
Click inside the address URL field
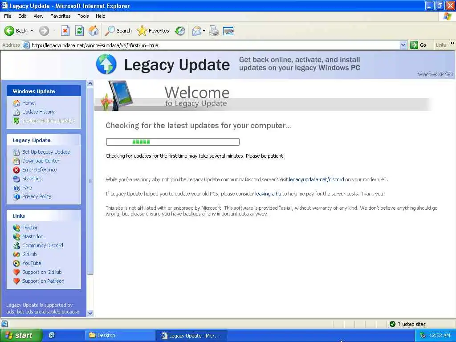click(215, 45)
